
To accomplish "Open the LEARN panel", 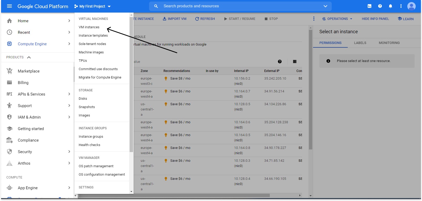I will click(405, 19).
